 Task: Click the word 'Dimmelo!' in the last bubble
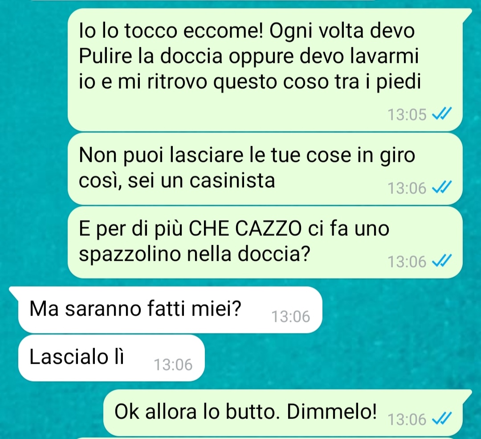(x=332, y=412)
